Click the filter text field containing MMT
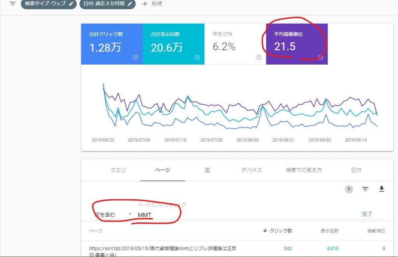 point(246,215)
